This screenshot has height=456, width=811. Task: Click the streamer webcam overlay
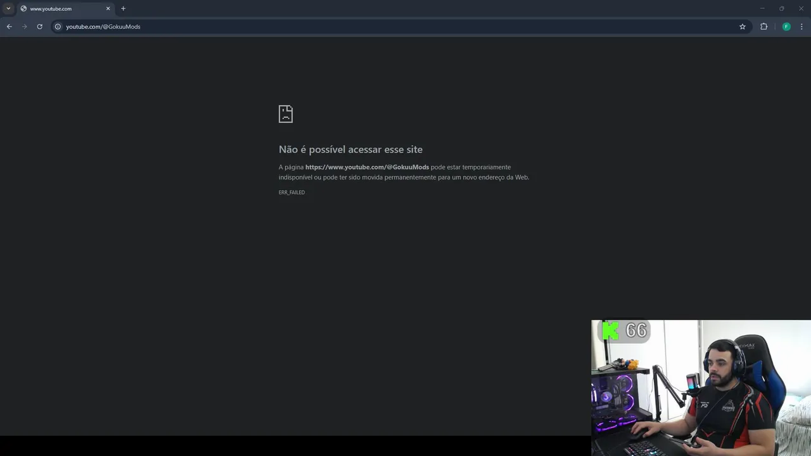pos(701,388)
